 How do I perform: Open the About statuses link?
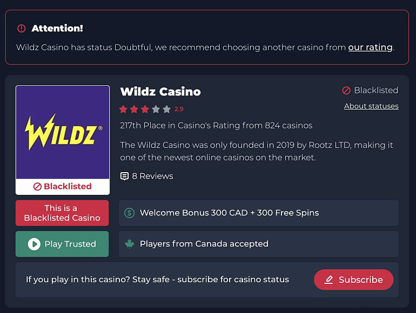pos(371,106)
